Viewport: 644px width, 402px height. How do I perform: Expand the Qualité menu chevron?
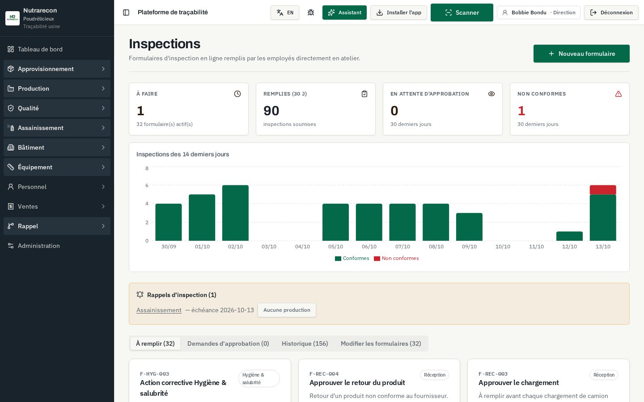(x=103, y=108)
